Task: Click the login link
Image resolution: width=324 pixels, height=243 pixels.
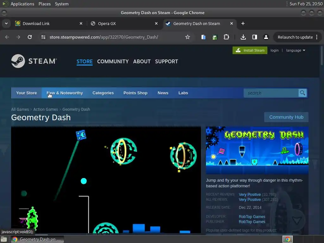Action: (274, 50)
